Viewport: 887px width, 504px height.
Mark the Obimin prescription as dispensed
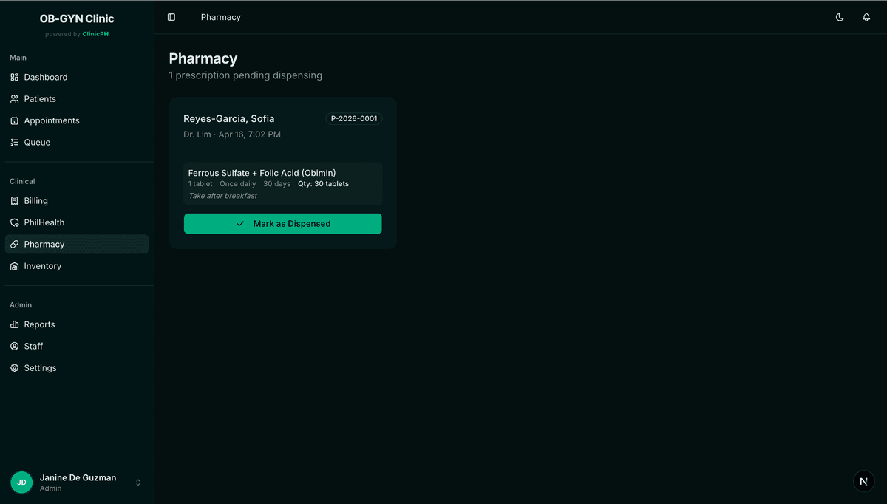(282, 224)
